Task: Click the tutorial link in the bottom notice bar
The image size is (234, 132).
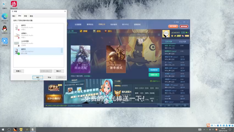Action: [75, 106]
